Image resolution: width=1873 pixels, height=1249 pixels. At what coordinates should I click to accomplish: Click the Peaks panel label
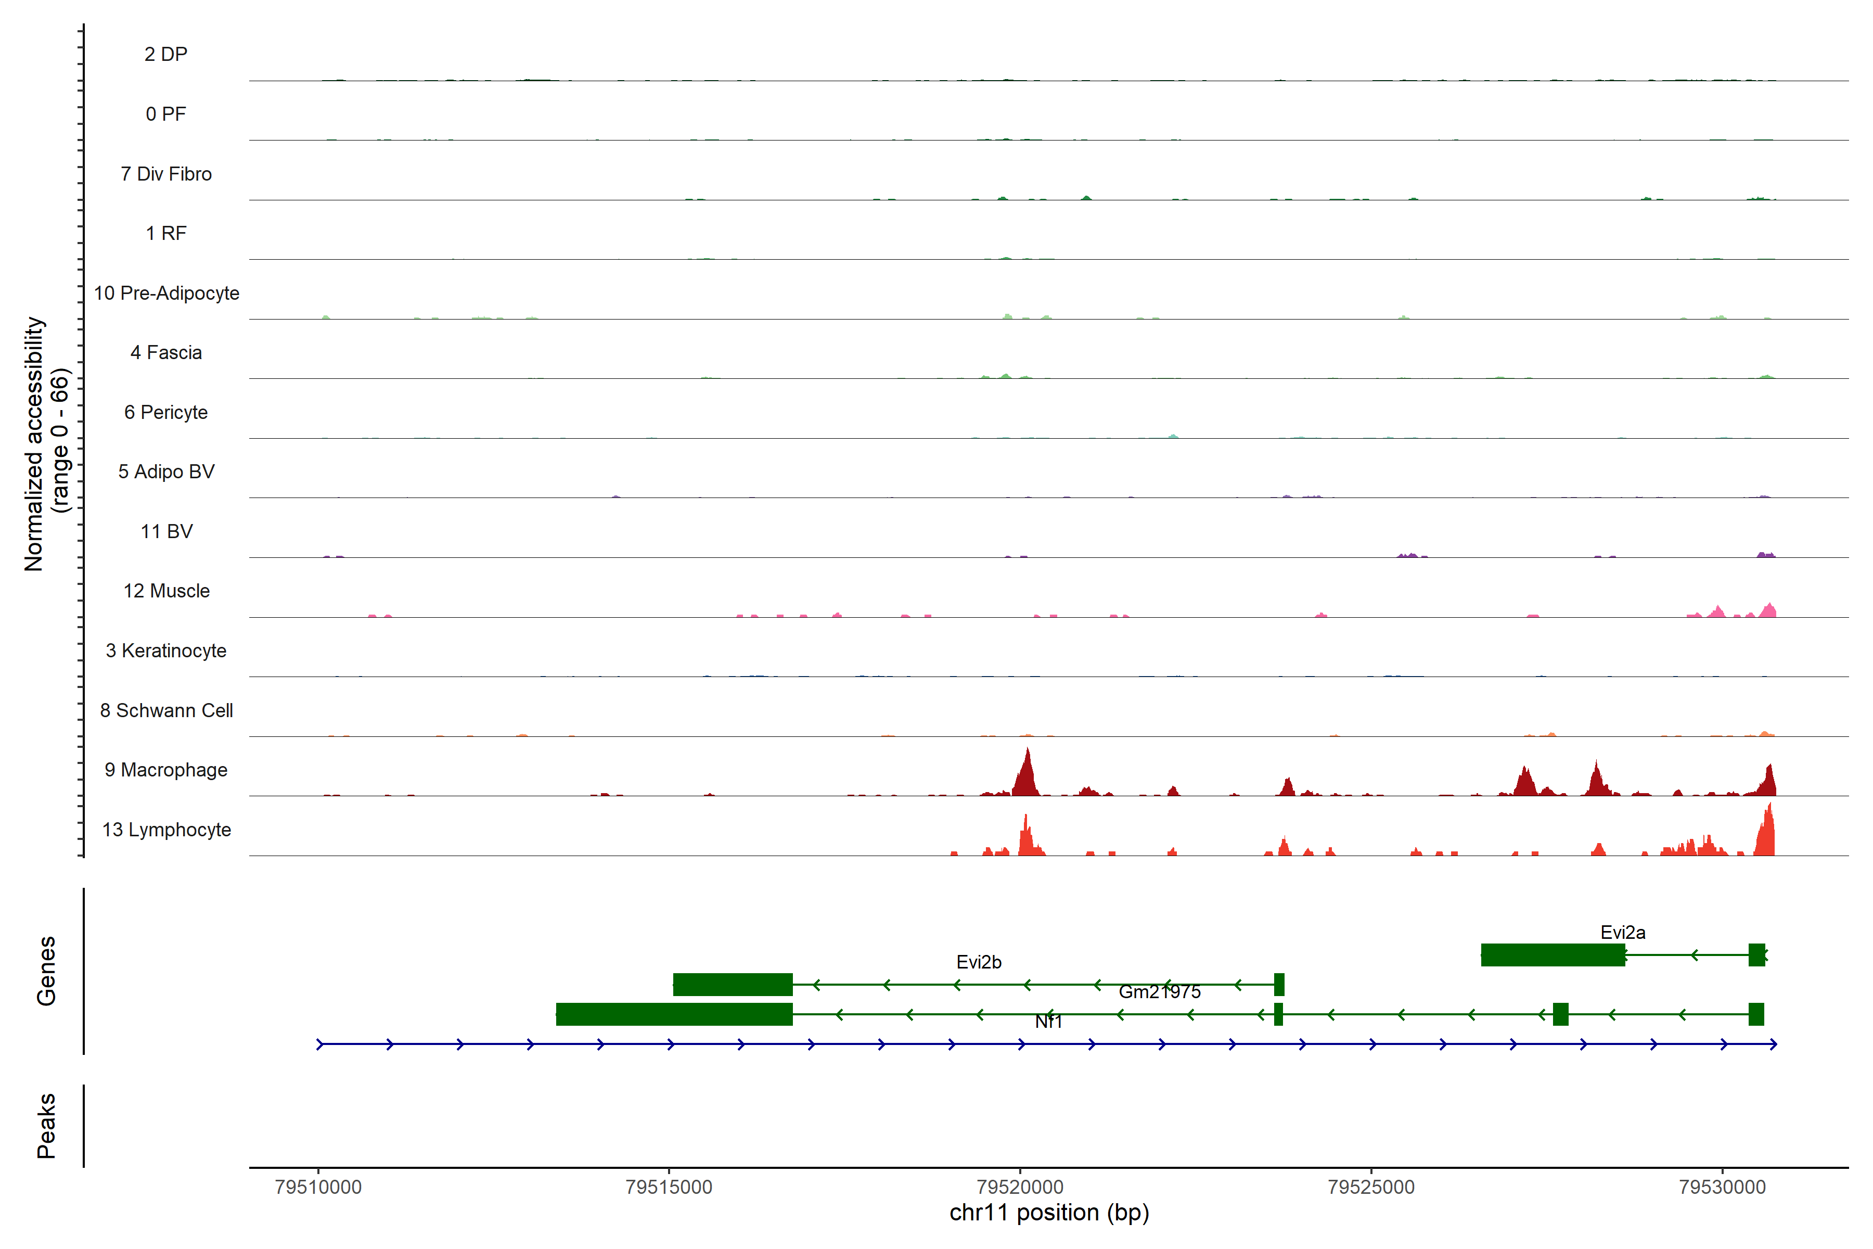coord(46,1126)
